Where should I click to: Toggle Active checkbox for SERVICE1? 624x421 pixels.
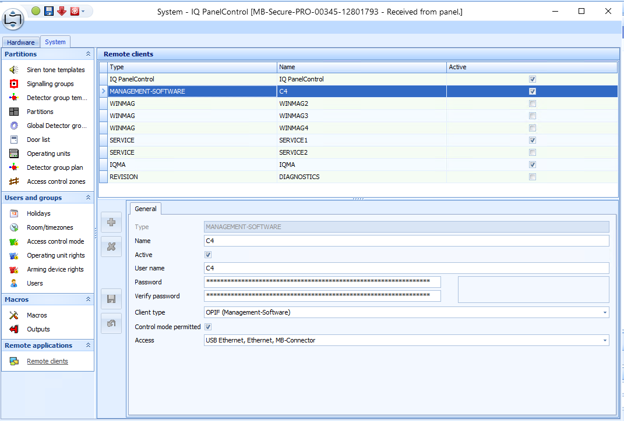tap(533, 140)
